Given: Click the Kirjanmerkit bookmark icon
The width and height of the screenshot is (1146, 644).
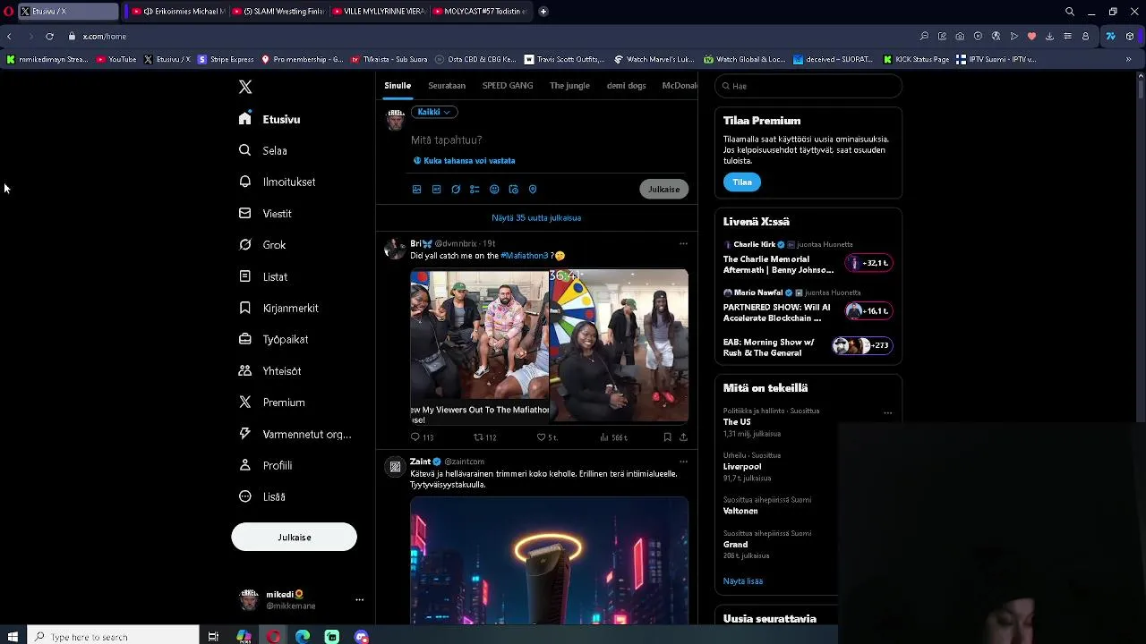Looking at the screenshot, I should pyautogui.click(x=244, y=308).
